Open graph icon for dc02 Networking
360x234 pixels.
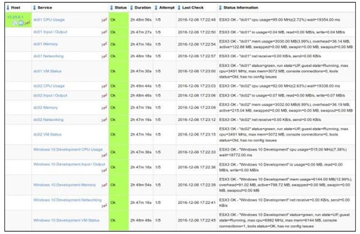coord(104,120)
